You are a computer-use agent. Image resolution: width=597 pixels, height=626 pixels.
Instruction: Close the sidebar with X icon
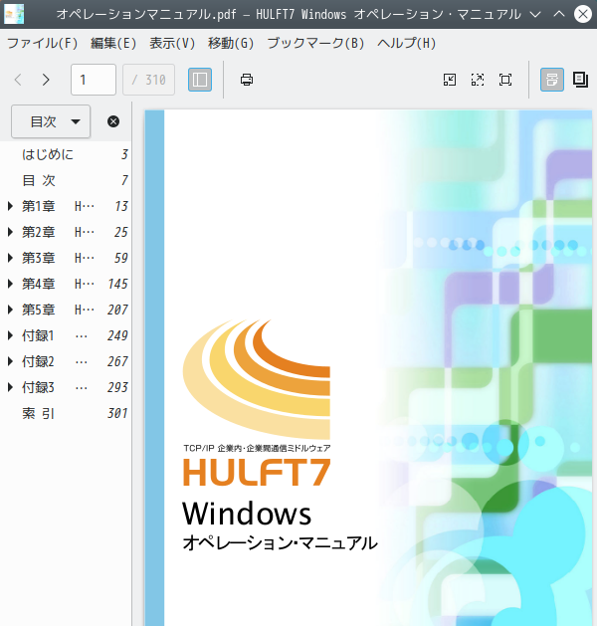point(113,121)
